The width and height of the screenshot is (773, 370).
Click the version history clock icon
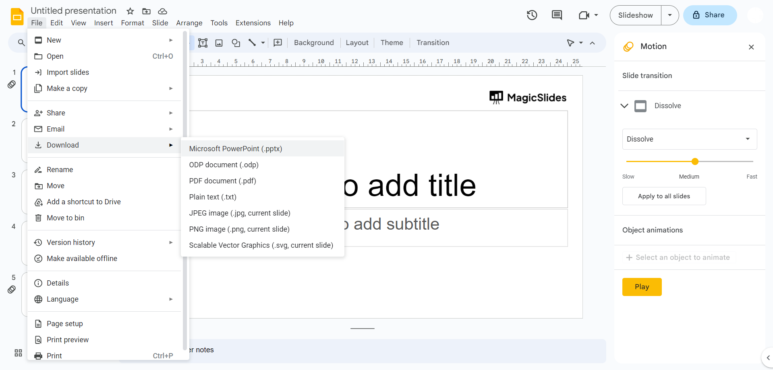pyautogui.click(x=532, y=15)
